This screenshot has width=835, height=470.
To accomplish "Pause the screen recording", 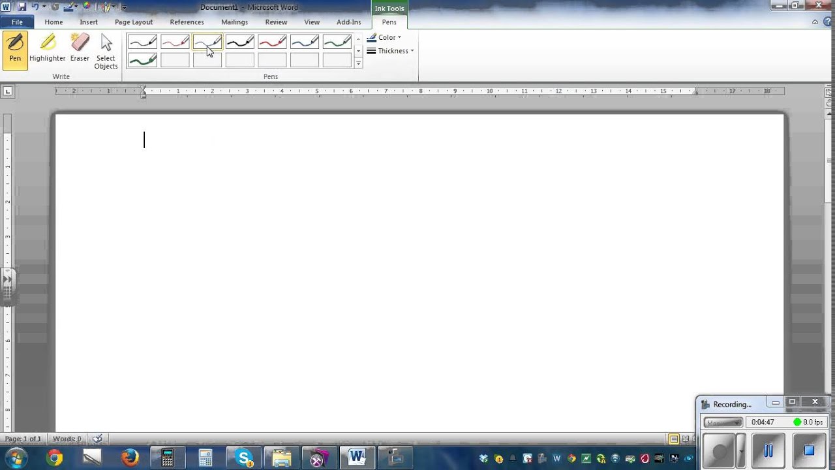I will pyautogui.click(x=768, y=450).
